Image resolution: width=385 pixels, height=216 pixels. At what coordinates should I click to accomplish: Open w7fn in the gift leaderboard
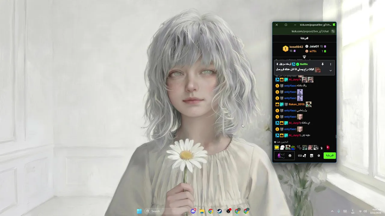point(313,51)
